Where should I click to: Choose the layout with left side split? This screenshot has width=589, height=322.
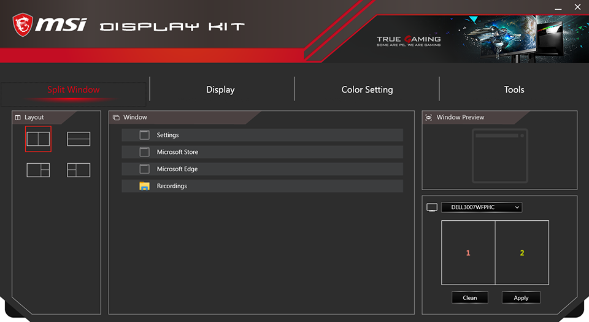pos(79,170)
